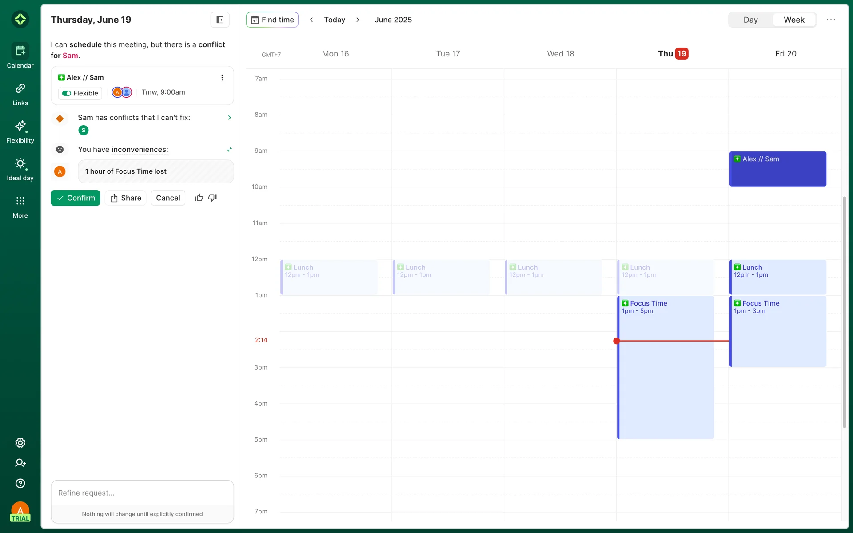Click the Refine request input field
The image size is (853, 533).
[142, 493]
